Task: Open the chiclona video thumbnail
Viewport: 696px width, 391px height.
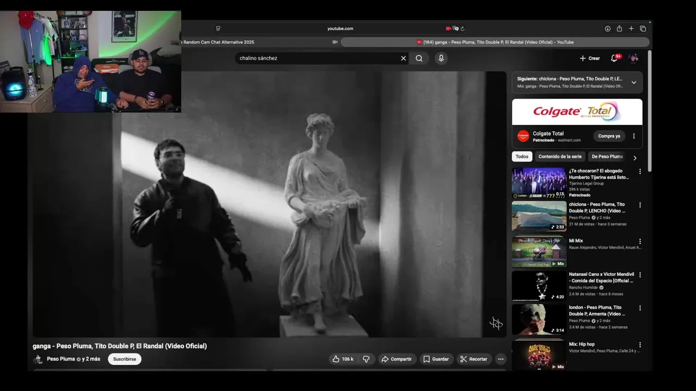Action: (x=539, y=216)
